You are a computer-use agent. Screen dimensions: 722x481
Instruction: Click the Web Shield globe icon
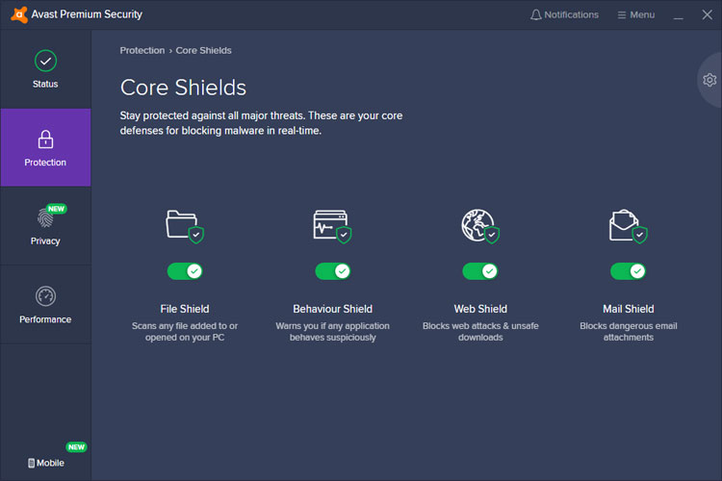[480, 226]
